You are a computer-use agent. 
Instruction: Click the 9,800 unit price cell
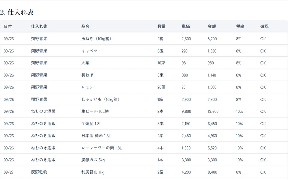coord(186,112)
